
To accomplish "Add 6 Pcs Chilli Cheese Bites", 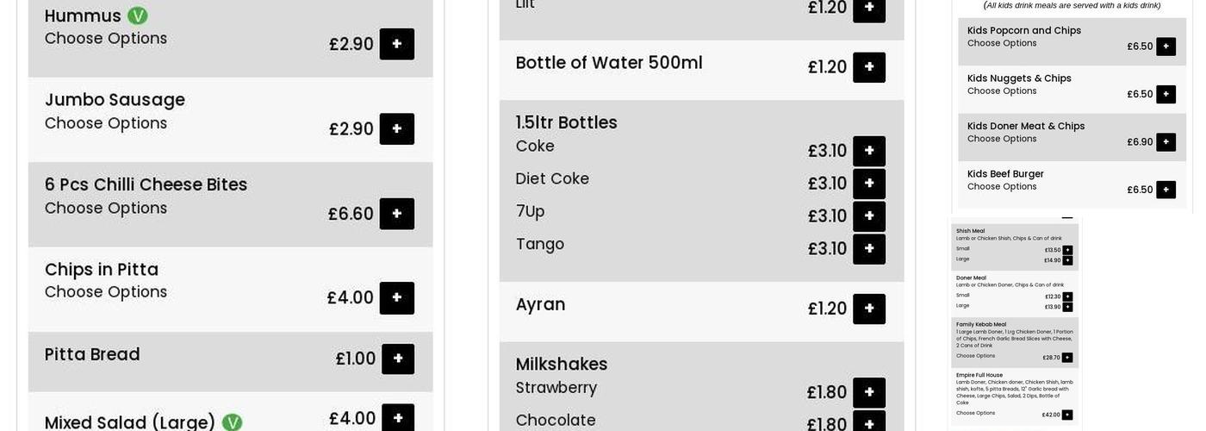I will [396, 214].
